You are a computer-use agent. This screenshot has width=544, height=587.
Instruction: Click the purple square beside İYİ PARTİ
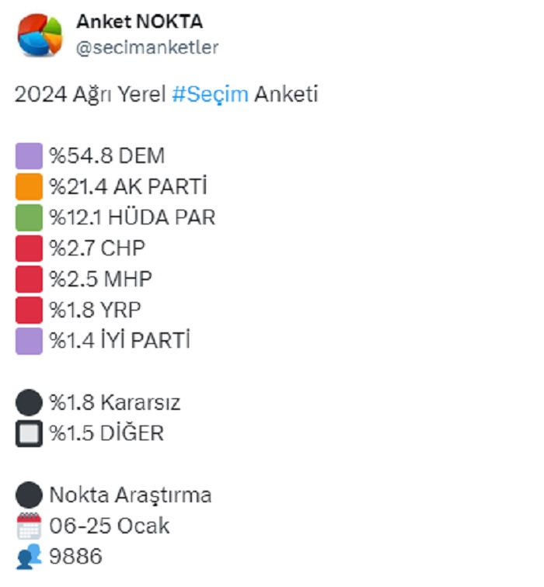pyautogui.click(x=29, y=340)
